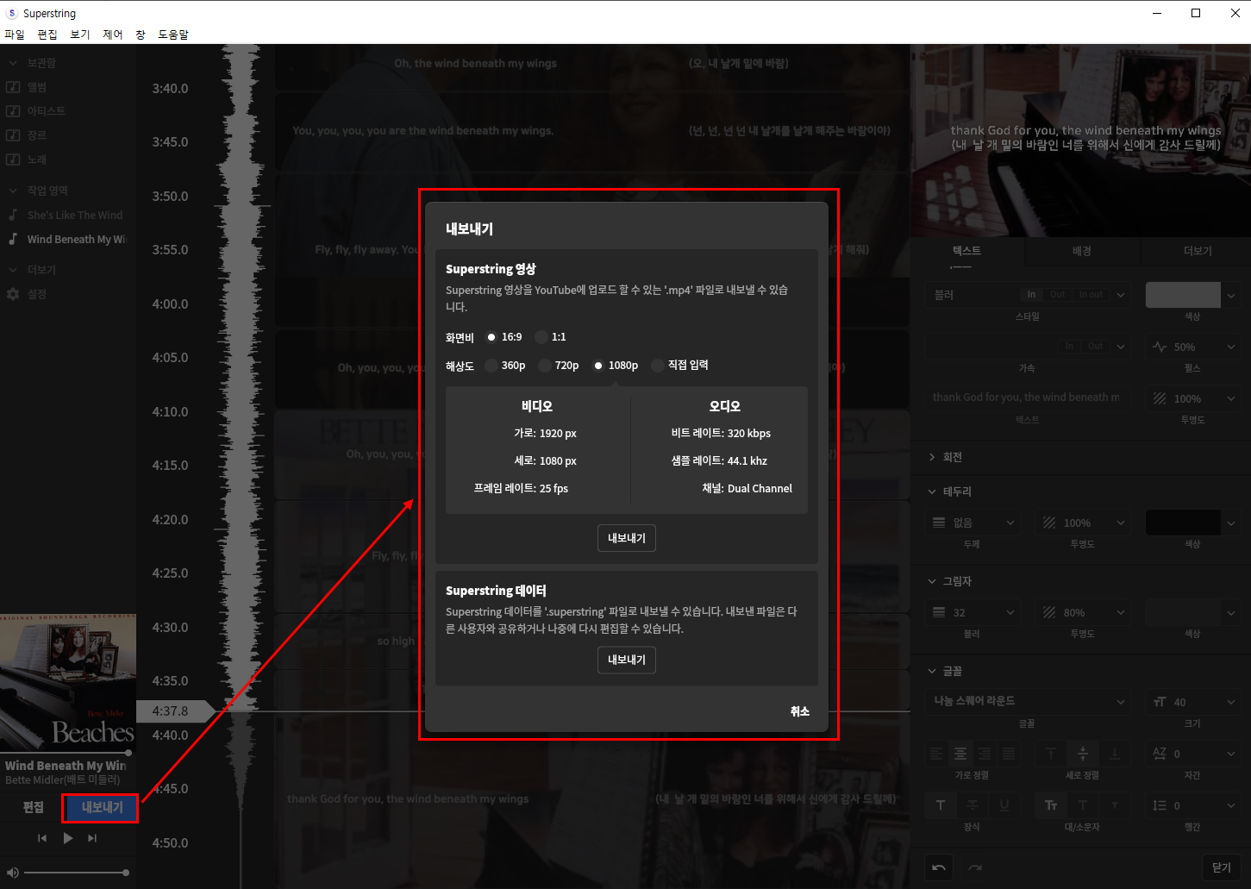Image resolution: width=1251 pixels, height=889 pixels.
Task: Click the 닫기 button in properties panel
Action: click(1222, 867)
